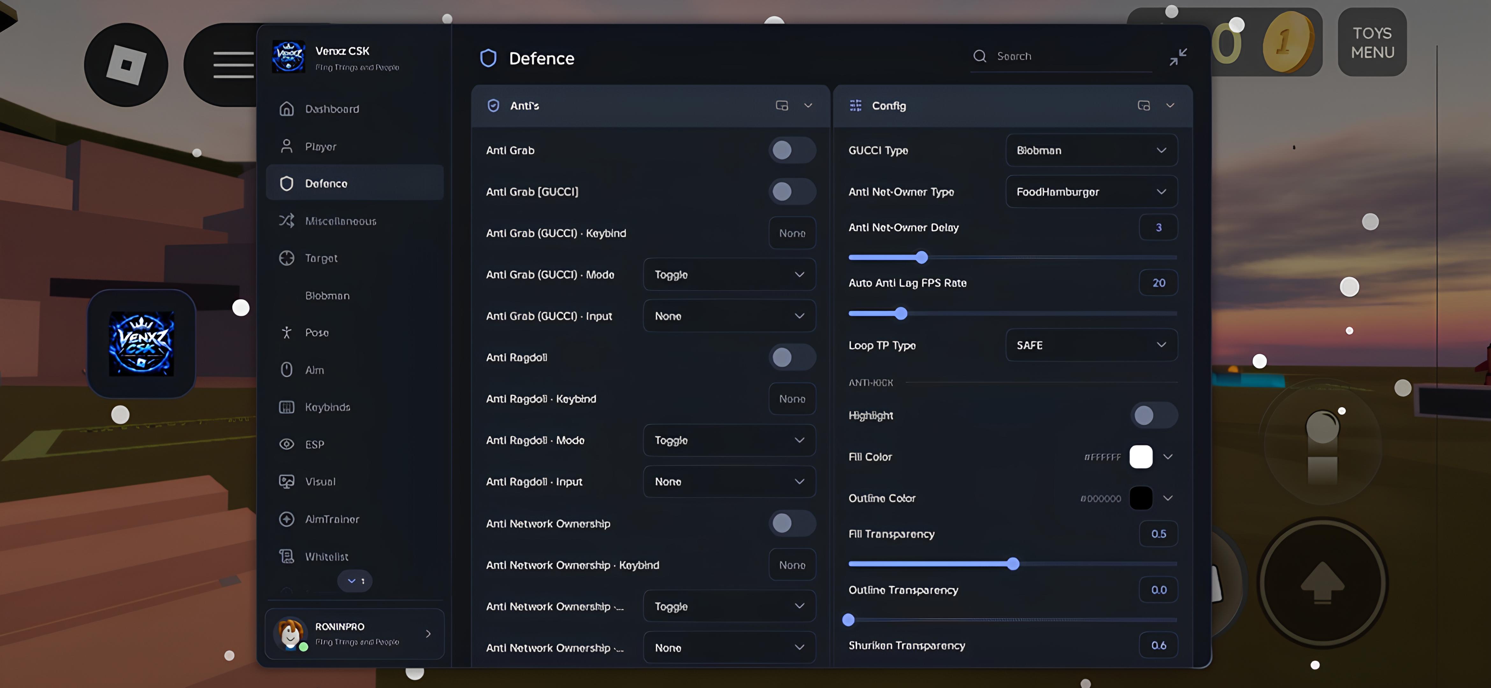The height and width of the screenshot is (688, 1491).
Task: Click the minimize arrows icon beside Search
Action: (1178, 57)
